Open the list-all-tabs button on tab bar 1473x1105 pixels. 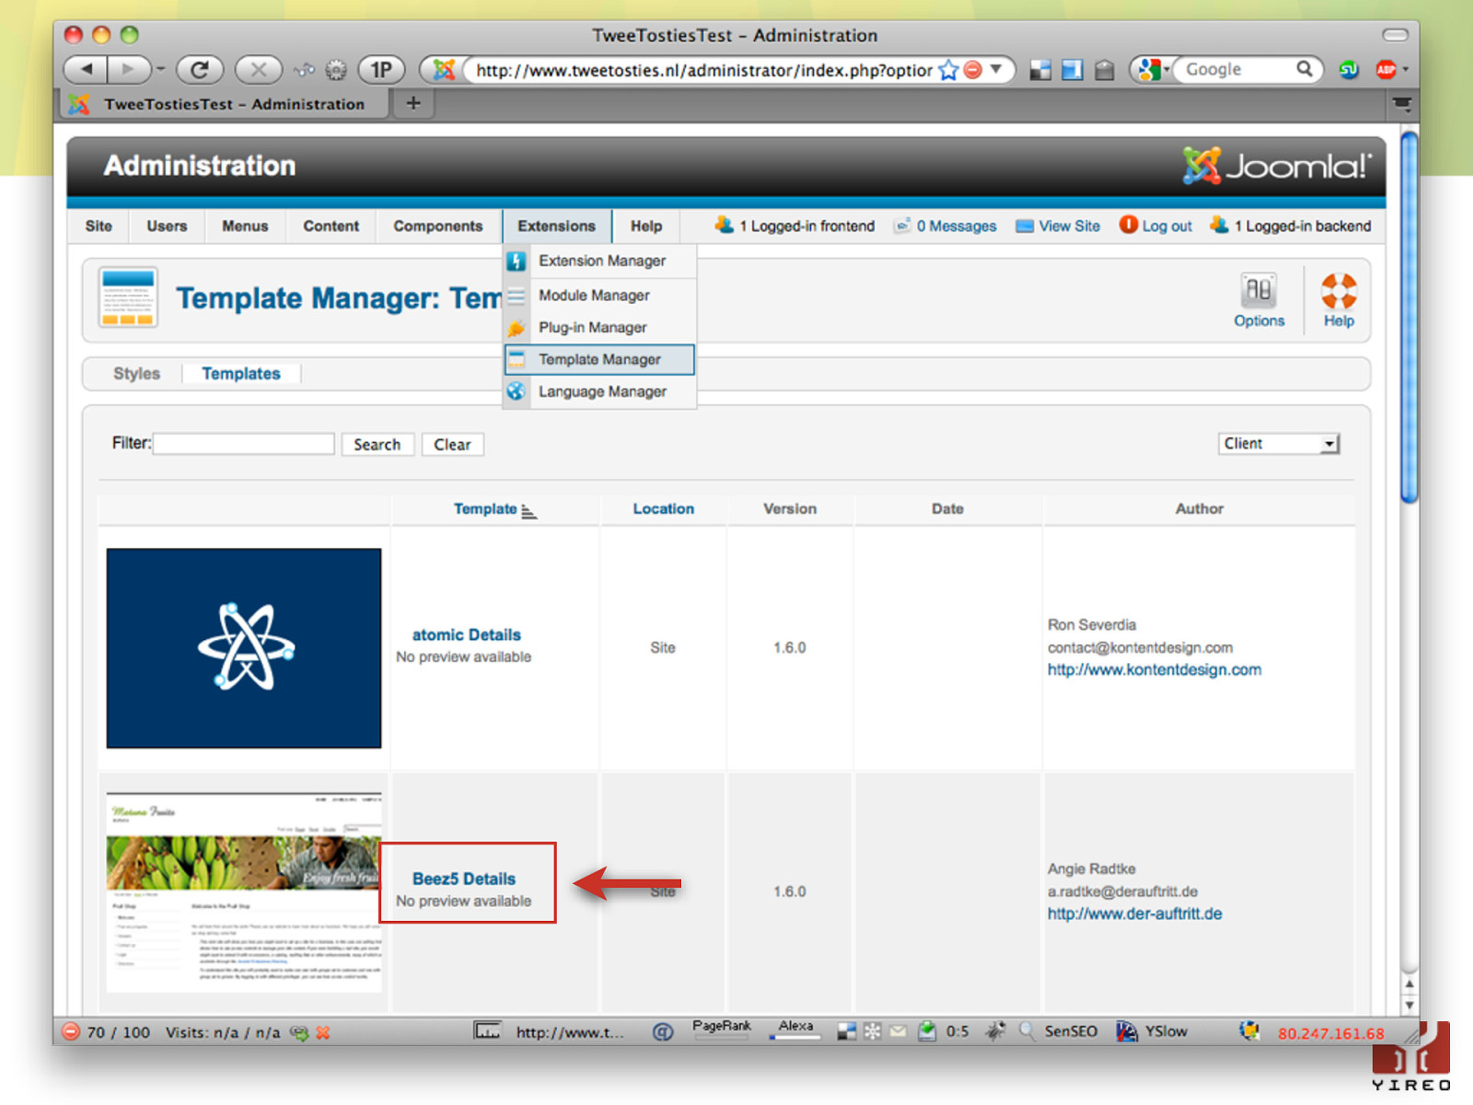[1402, 103]
